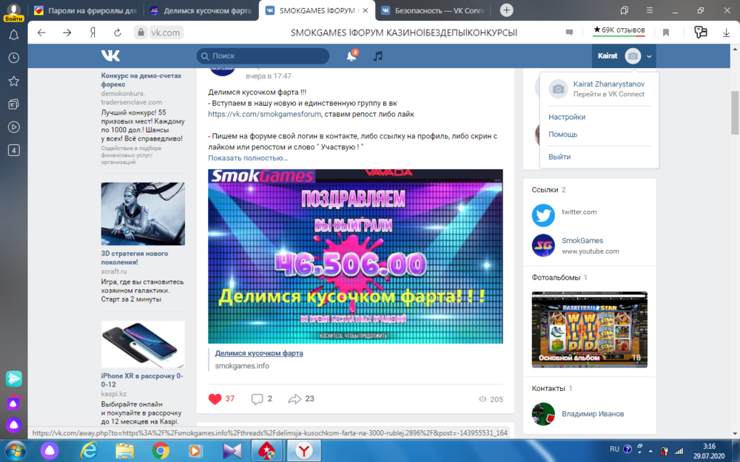Open the VK music player icon
Image resolution: width=740 pixels, height=462 pixels.
377,56
